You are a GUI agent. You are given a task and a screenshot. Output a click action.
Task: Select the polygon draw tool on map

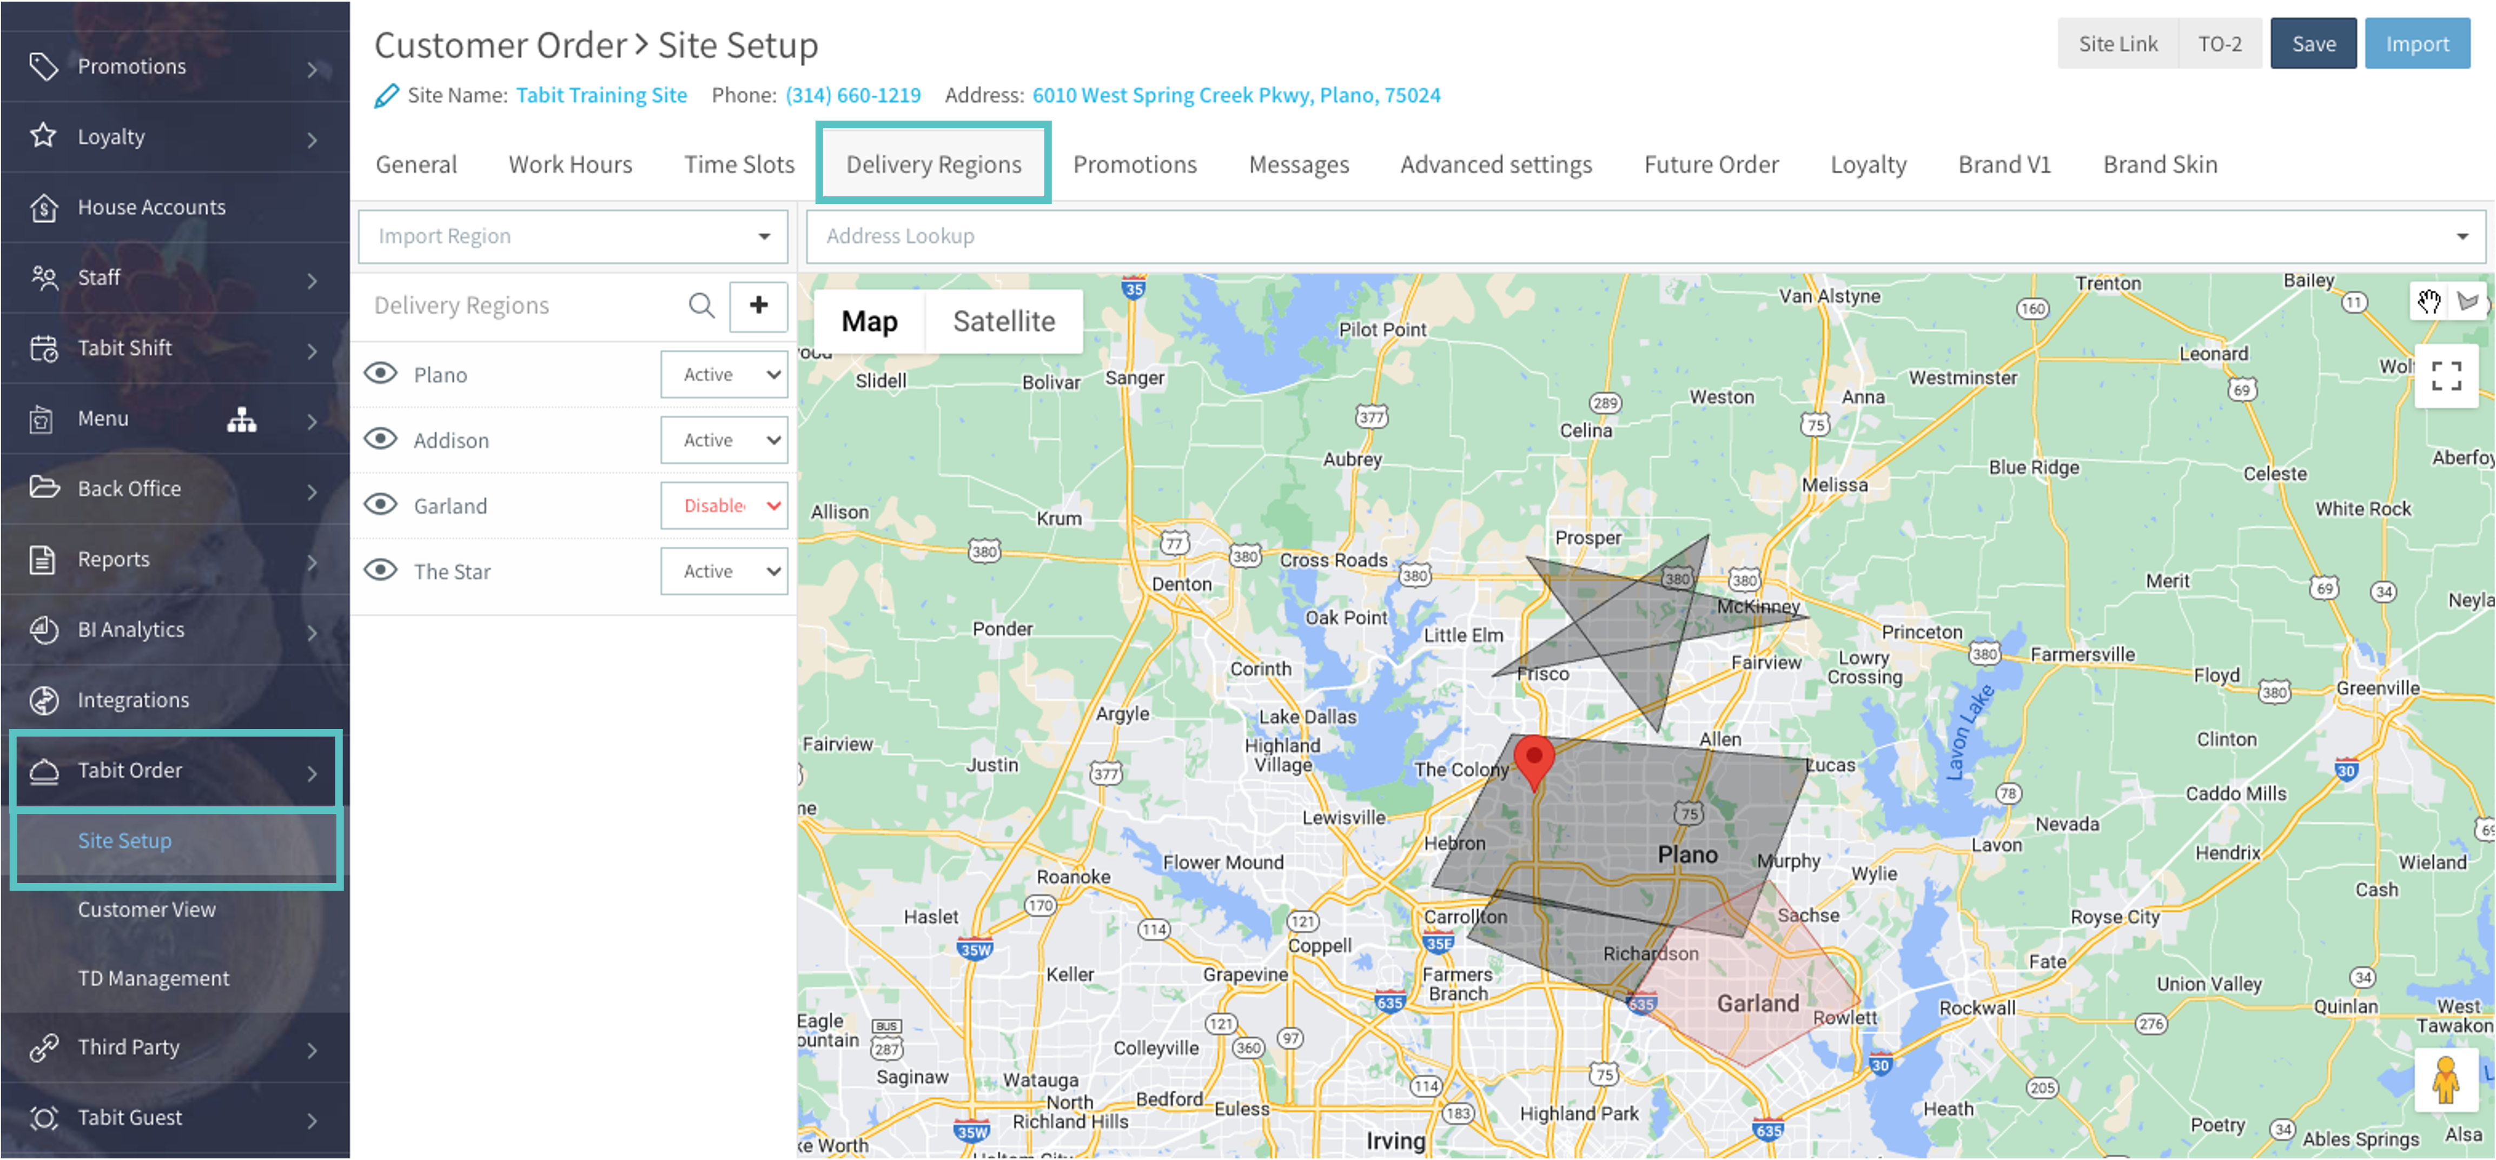coord(2468,301)
